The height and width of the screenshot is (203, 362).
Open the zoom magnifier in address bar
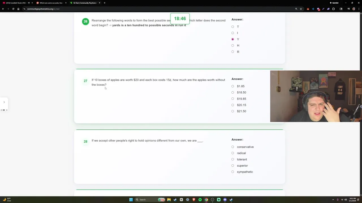point(296,9)
